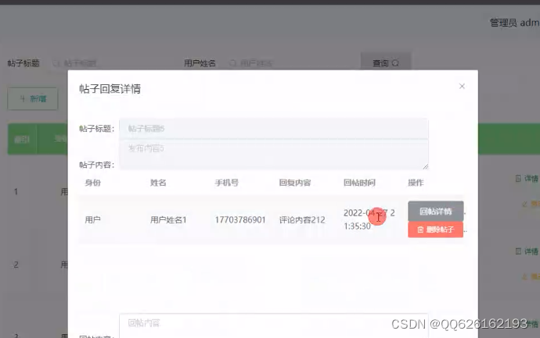Click the plus icon on 新增
The height and width of the screenshot is (338, 540).
pyautogui.click(x=23, y=99)
